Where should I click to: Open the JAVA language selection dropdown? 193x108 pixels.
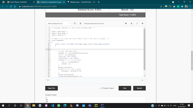tap(59, 23)
